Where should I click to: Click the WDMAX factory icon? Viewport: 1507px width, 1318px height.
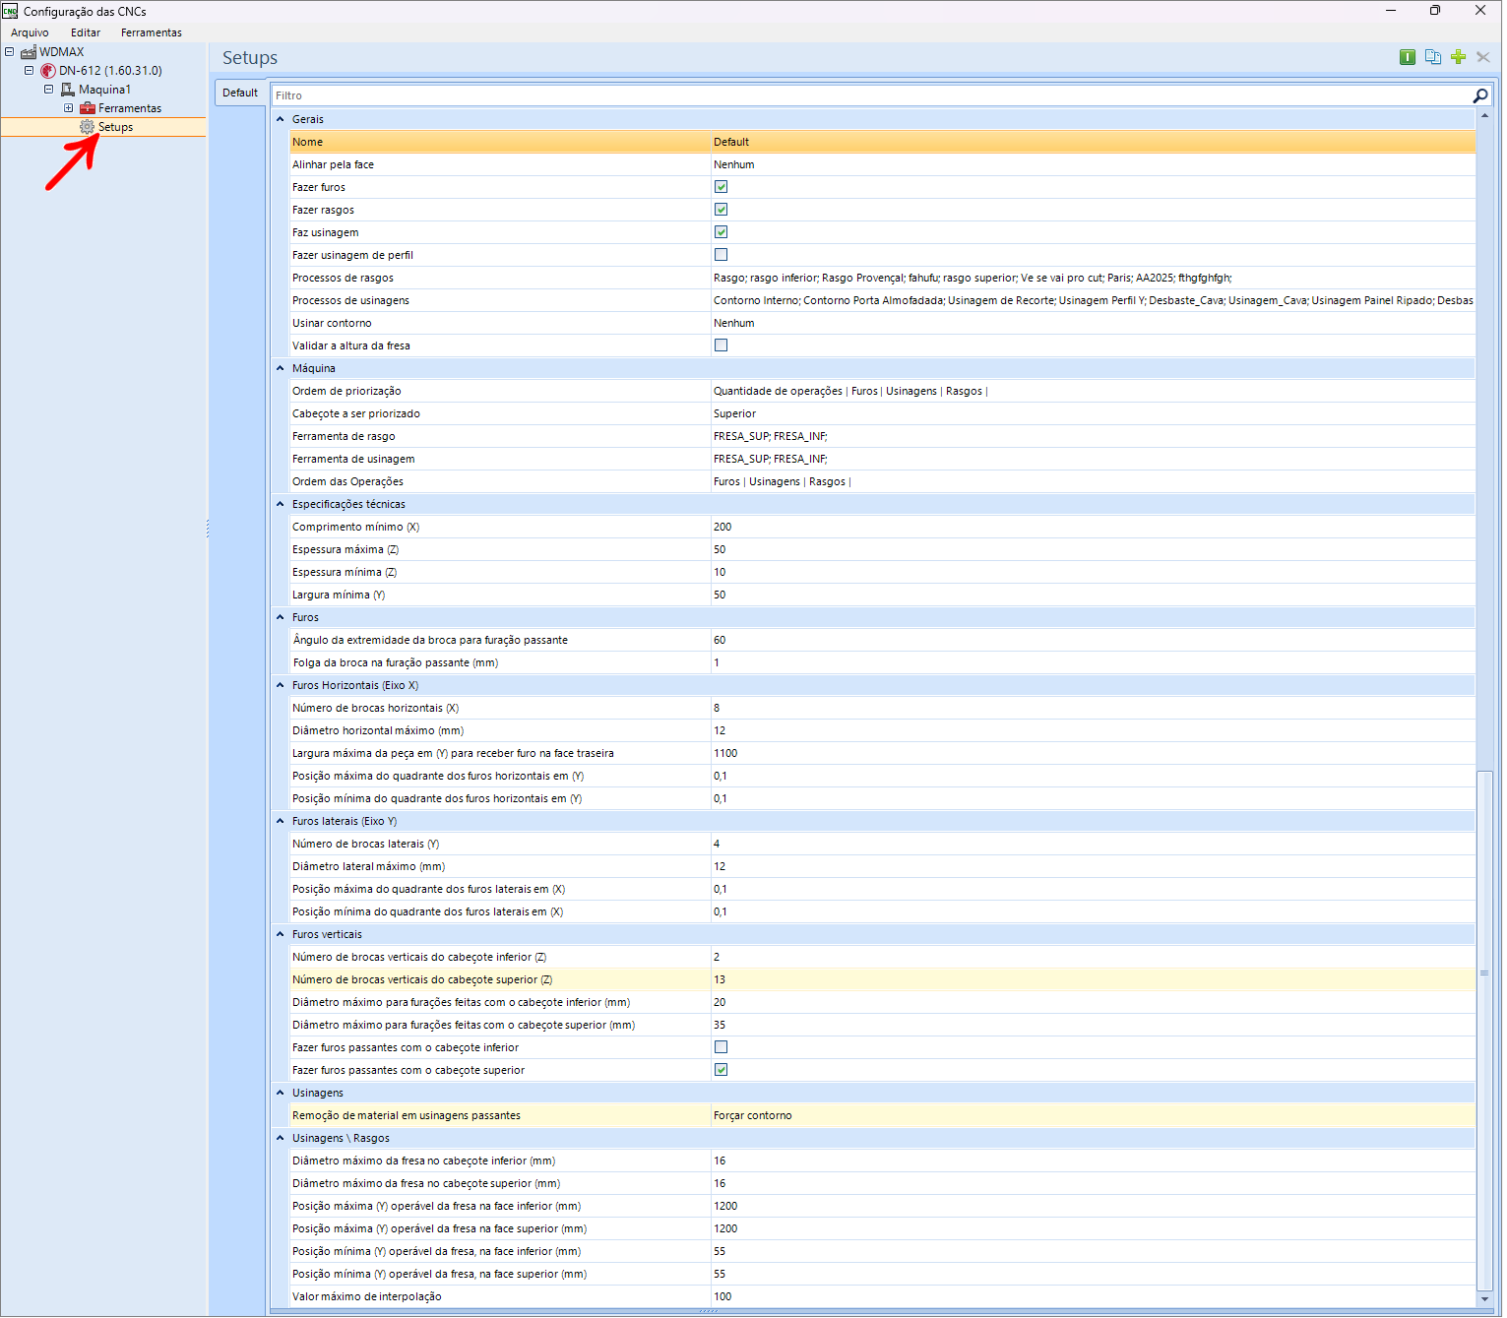(x=29, y=52)
